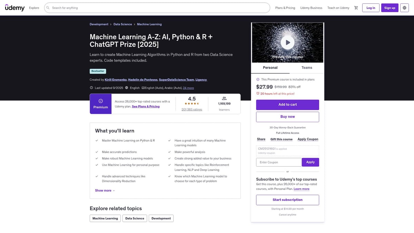Expand the 24 more caption languages link
This screenshot has width=414, height=233.
pyautogui.click(x=188, y=88)
